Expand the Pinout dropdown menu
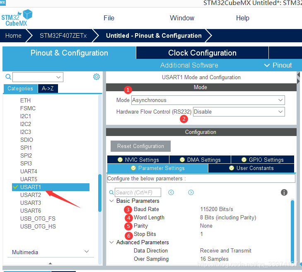The height and width of the screenshot is (272, 302). 278,65
